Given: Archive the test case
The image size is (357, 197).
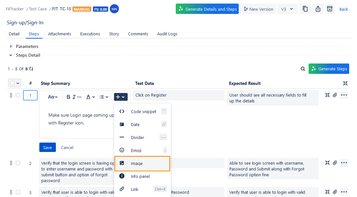Looking at the screenshot, I should [x=329, y=9].
